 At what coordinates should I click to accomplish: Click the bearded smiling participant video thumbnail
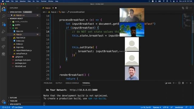coord(132,73)
